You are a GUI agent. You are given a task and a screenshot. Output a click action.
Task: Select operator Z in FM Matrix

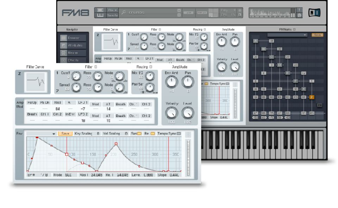point(312,97)
